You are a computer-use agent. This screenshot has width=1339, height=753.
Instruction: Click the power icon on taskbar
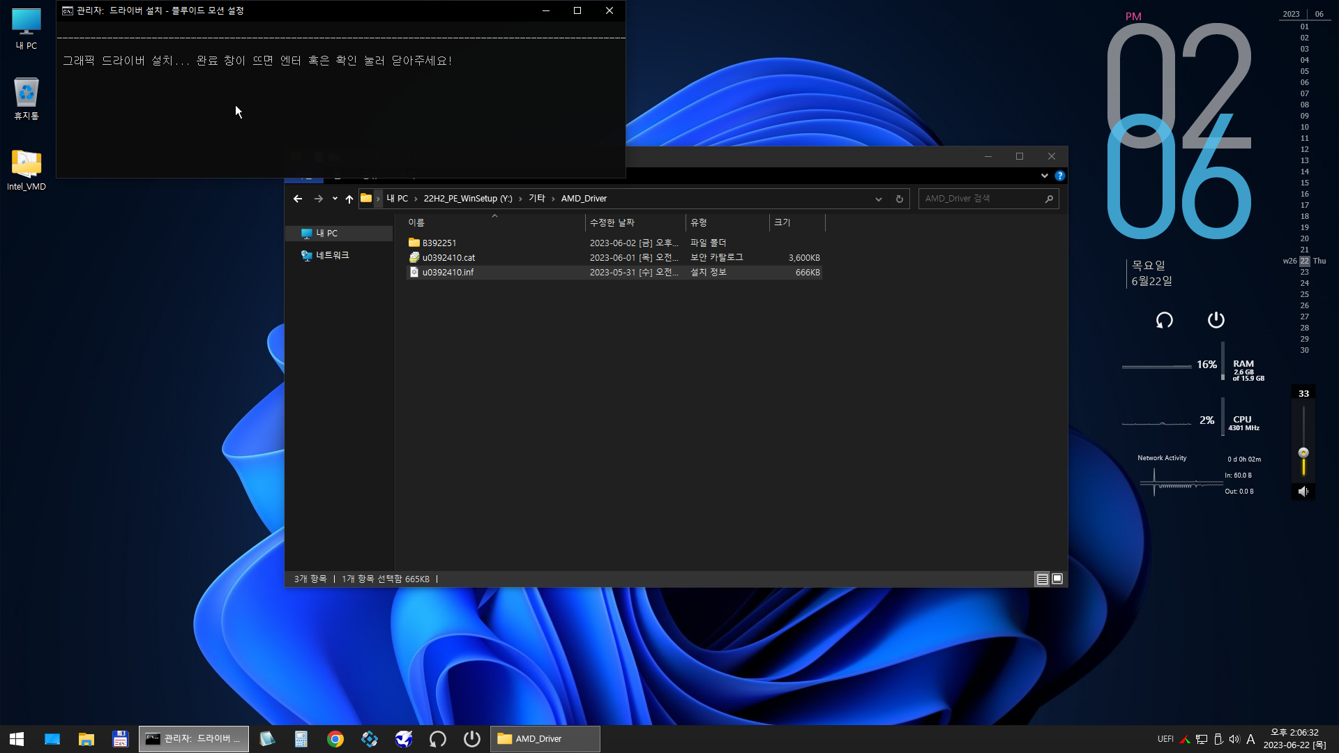click(472, 739)
